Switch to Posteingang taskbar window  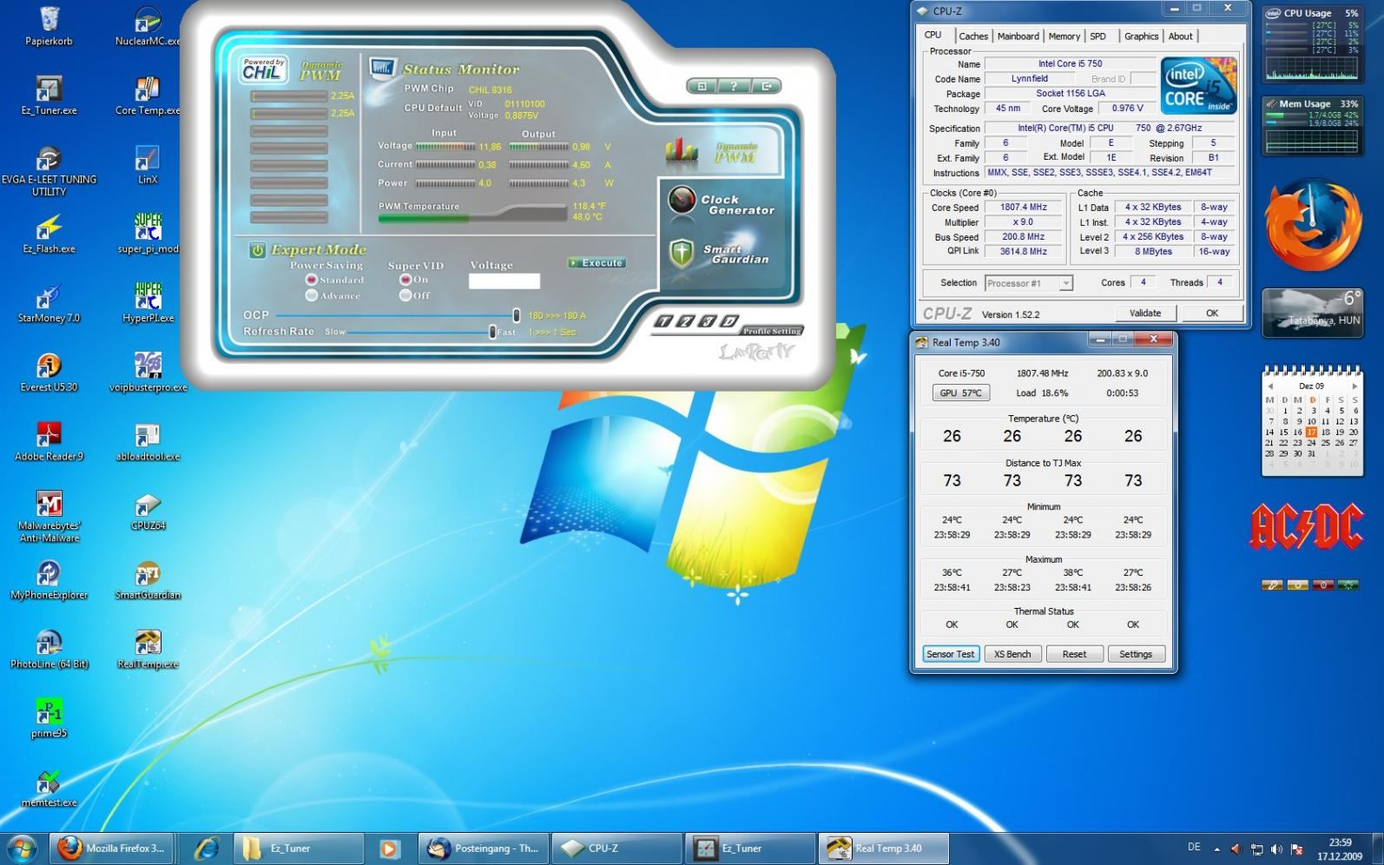[483, 848]
